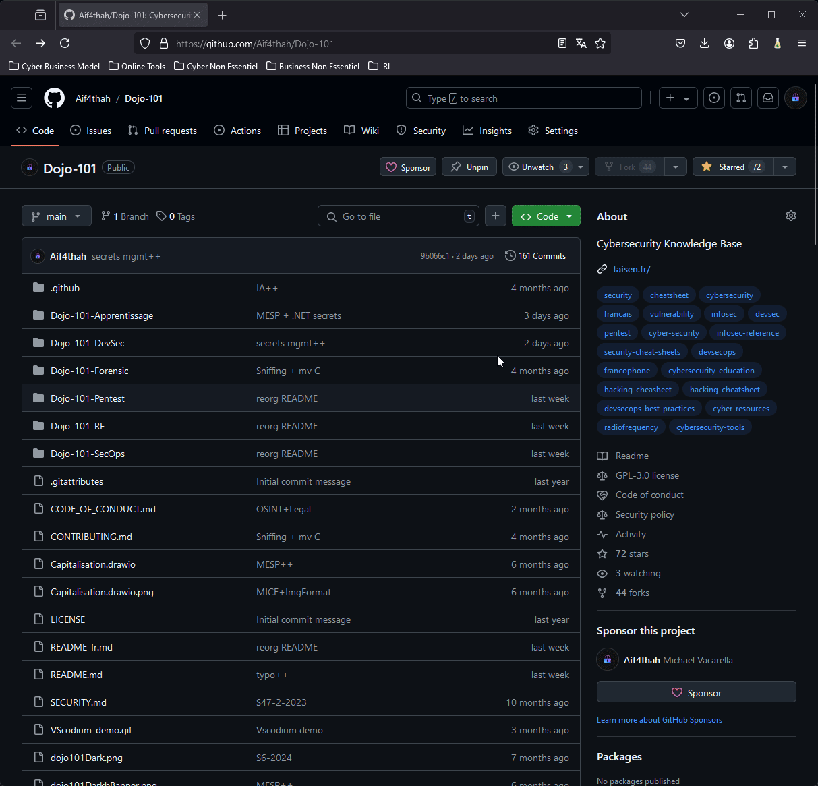This screenshot has width=818, height=786.
Task: Open the SECURITY.md file
Action: [78, 702]
